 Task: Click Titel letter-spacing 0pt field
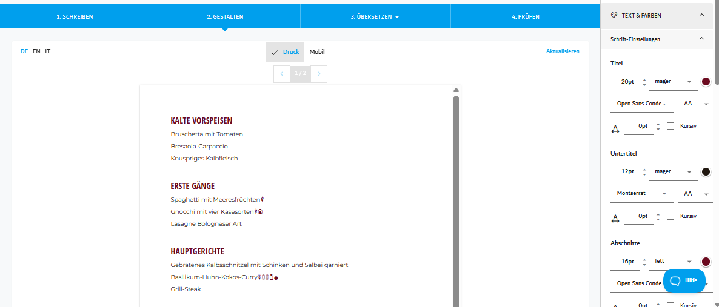pos(639,126)
